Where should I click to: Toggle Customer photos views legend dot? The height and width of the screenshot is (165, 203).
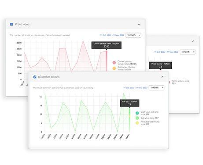pyautogui.click(x=114, y=68)
